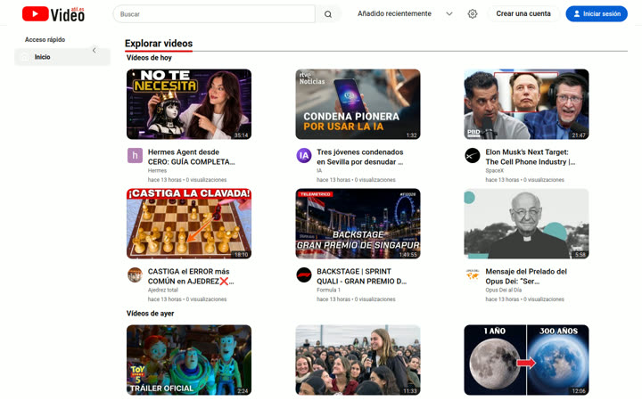This screenshot has width=642, height=401.
Task: Open the Hermes channel avatar
Action: tap(135, 155)
